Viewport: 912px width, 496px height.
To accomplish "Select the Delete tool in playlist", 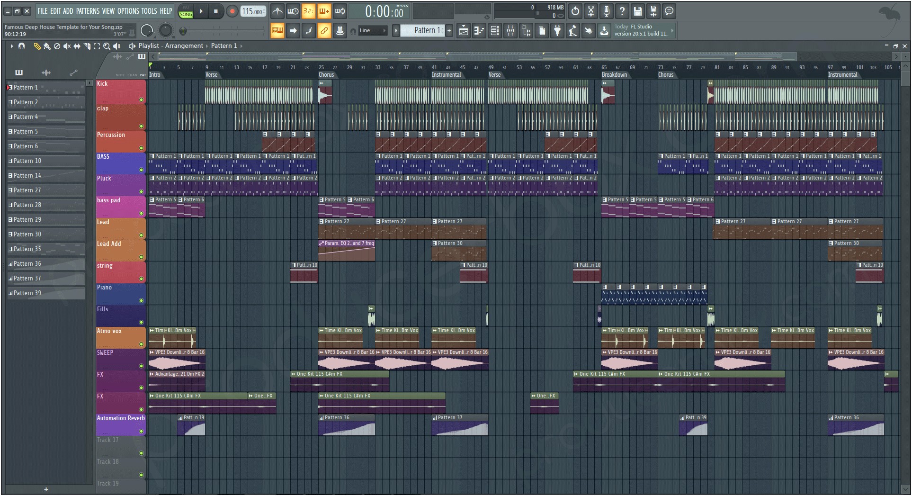I will pos(57,46).
